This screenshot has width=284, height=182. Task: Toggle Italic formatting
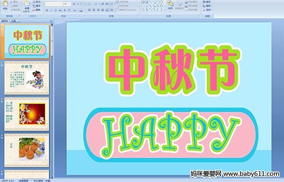[x=51, y=10]
